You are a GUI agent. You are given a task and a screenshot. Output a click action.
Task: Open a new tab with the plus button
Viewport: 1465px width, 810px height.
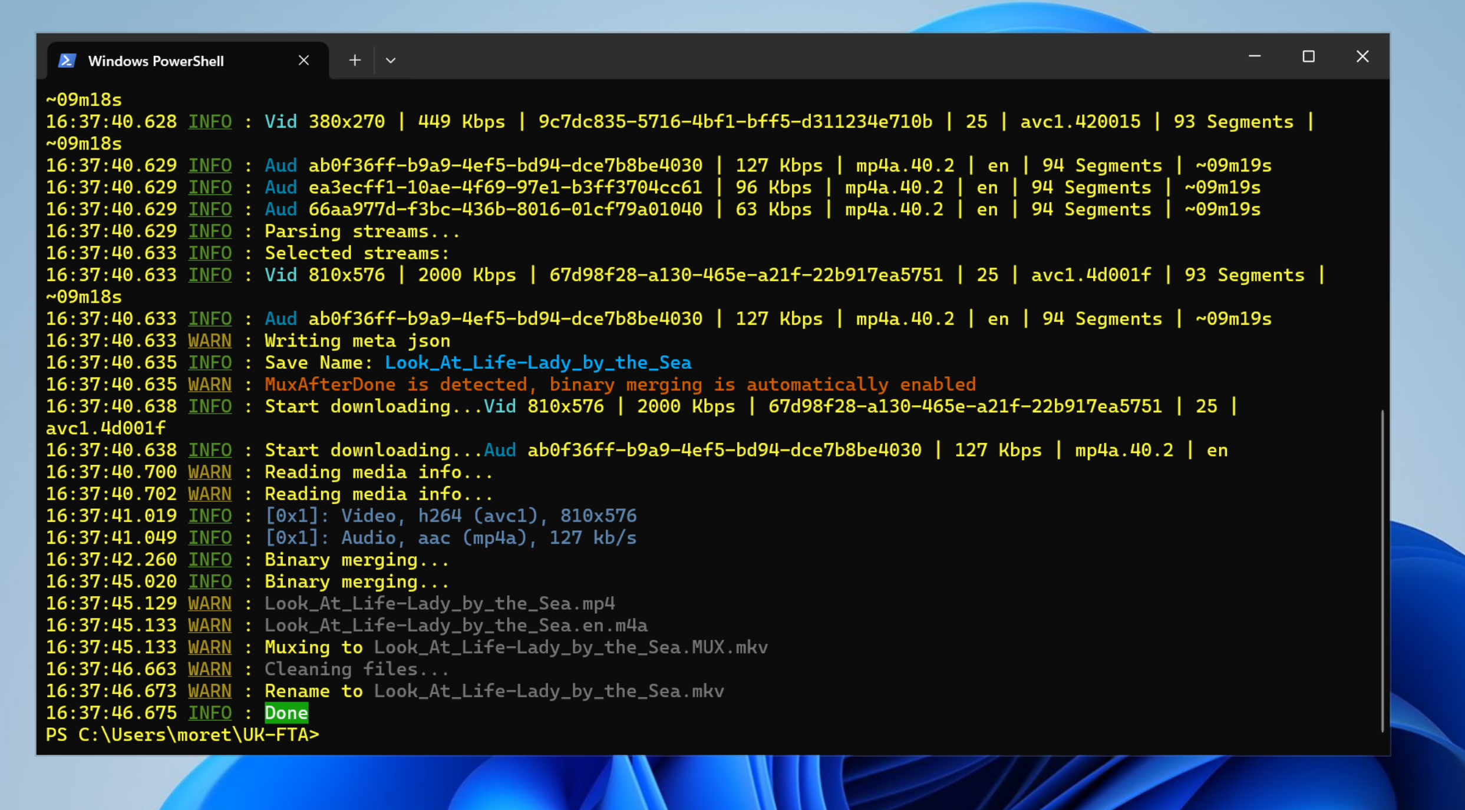[355, 60]
